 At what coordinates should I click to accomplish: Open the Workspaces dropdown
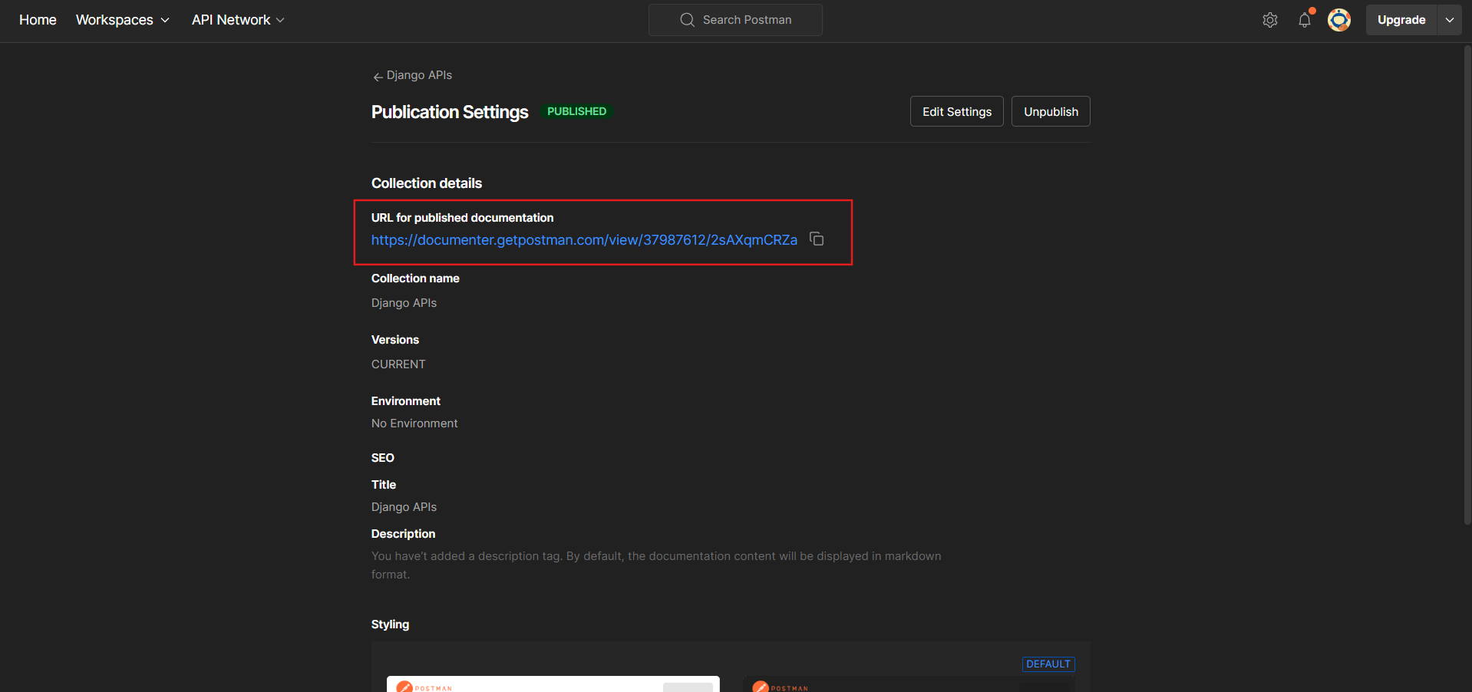(x=123, y=20)
